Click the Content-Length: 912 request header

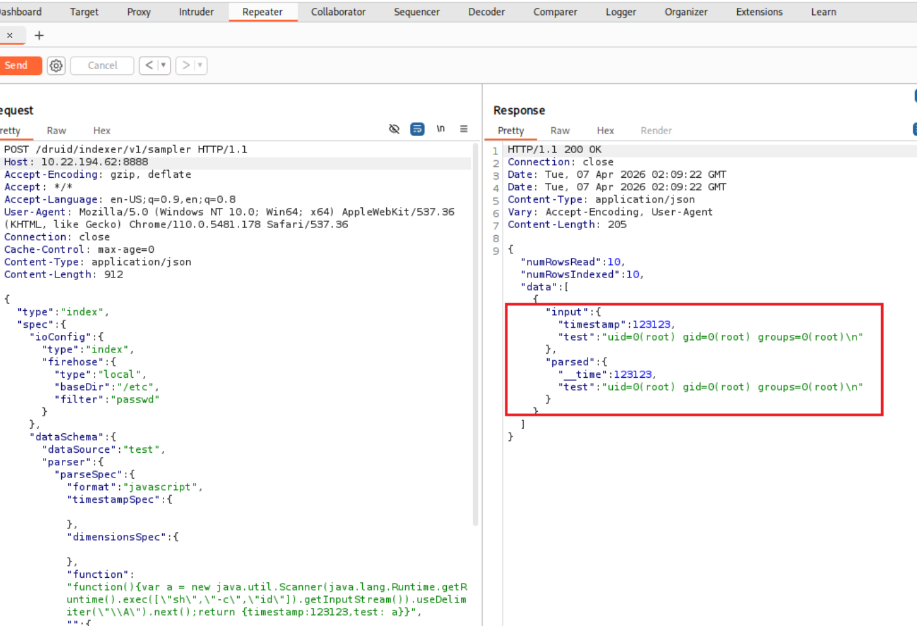[x=64, y=274]
